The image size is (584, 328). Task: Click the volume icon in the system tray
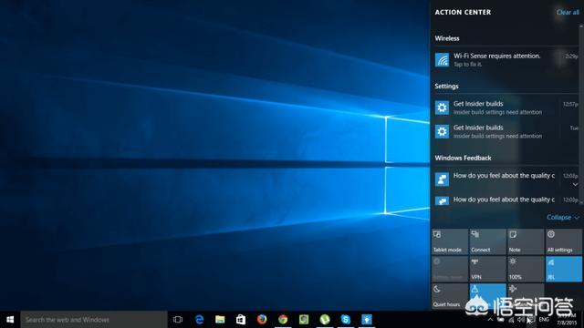(520, 320)
